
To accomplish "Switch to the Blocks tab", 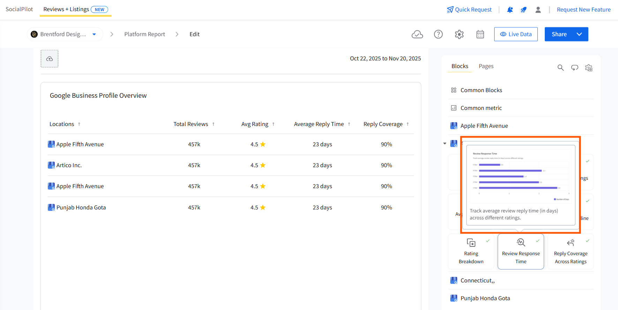I will [x=460, y=66].
